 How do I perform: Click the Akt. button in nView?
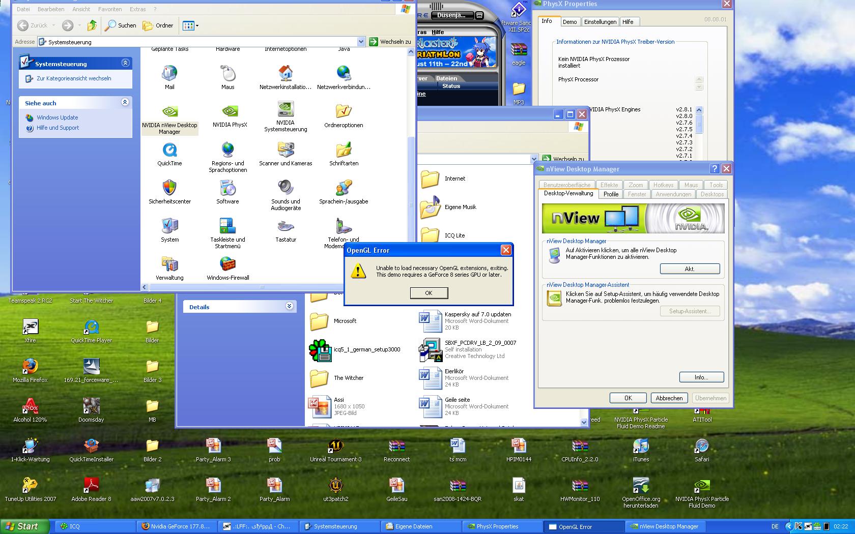point(690,269)
